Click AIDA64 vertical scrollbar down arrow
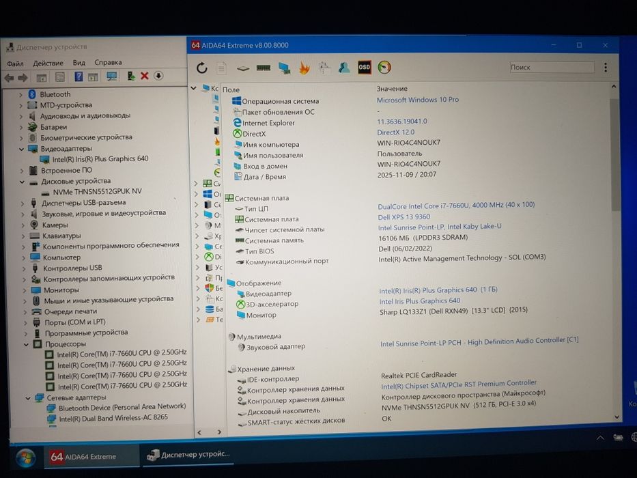637x478 pixels. [x=617, y=417]
